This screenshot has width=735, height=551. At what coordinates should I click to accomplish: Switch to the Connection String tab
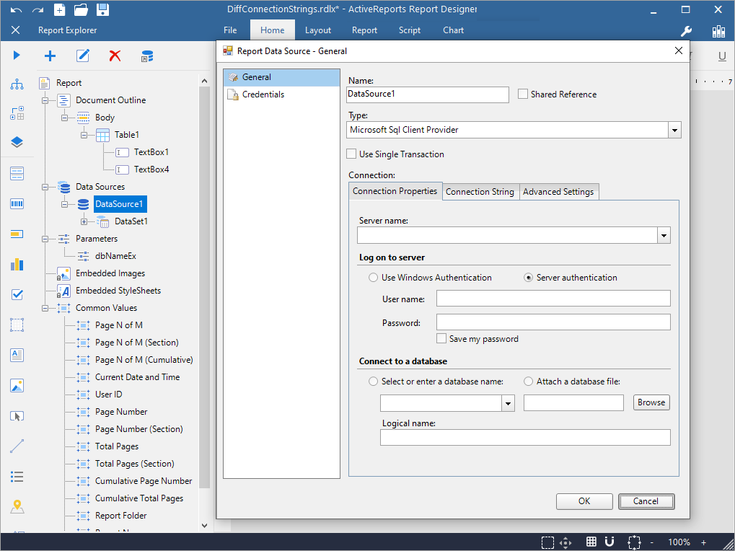click(480, 192)
